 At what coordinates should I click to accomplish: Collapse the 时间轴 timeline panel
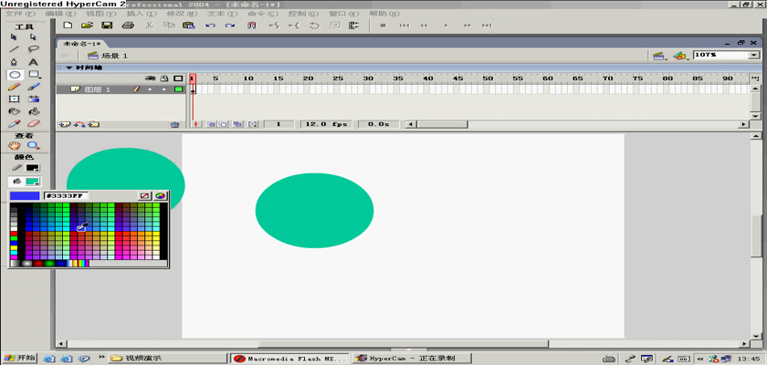tap(69, 68)
